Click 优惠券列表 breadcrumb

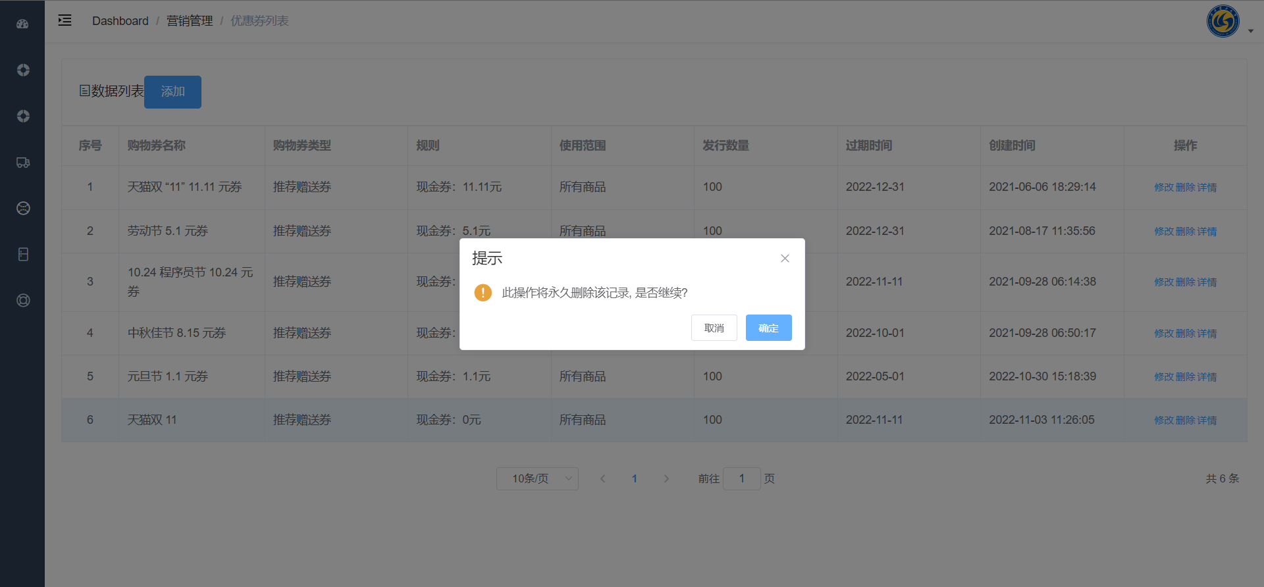[x=259, y=21]
